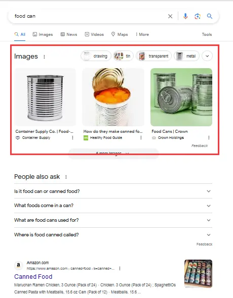
Task: Expand 'What foods come in a can?'
Action: tap(113, 206)
